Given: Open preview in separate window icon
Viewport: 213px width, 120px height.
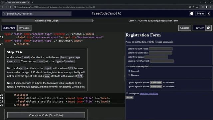Looking at the screenshot, I should pos(208,28).
